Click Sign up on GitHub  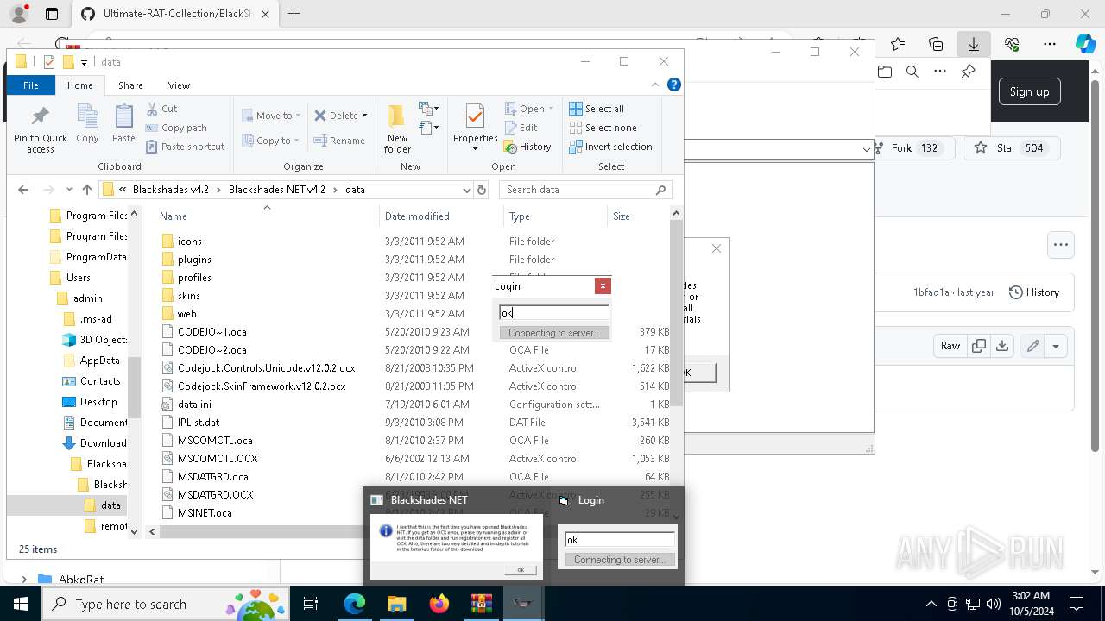coord(1029,91)
